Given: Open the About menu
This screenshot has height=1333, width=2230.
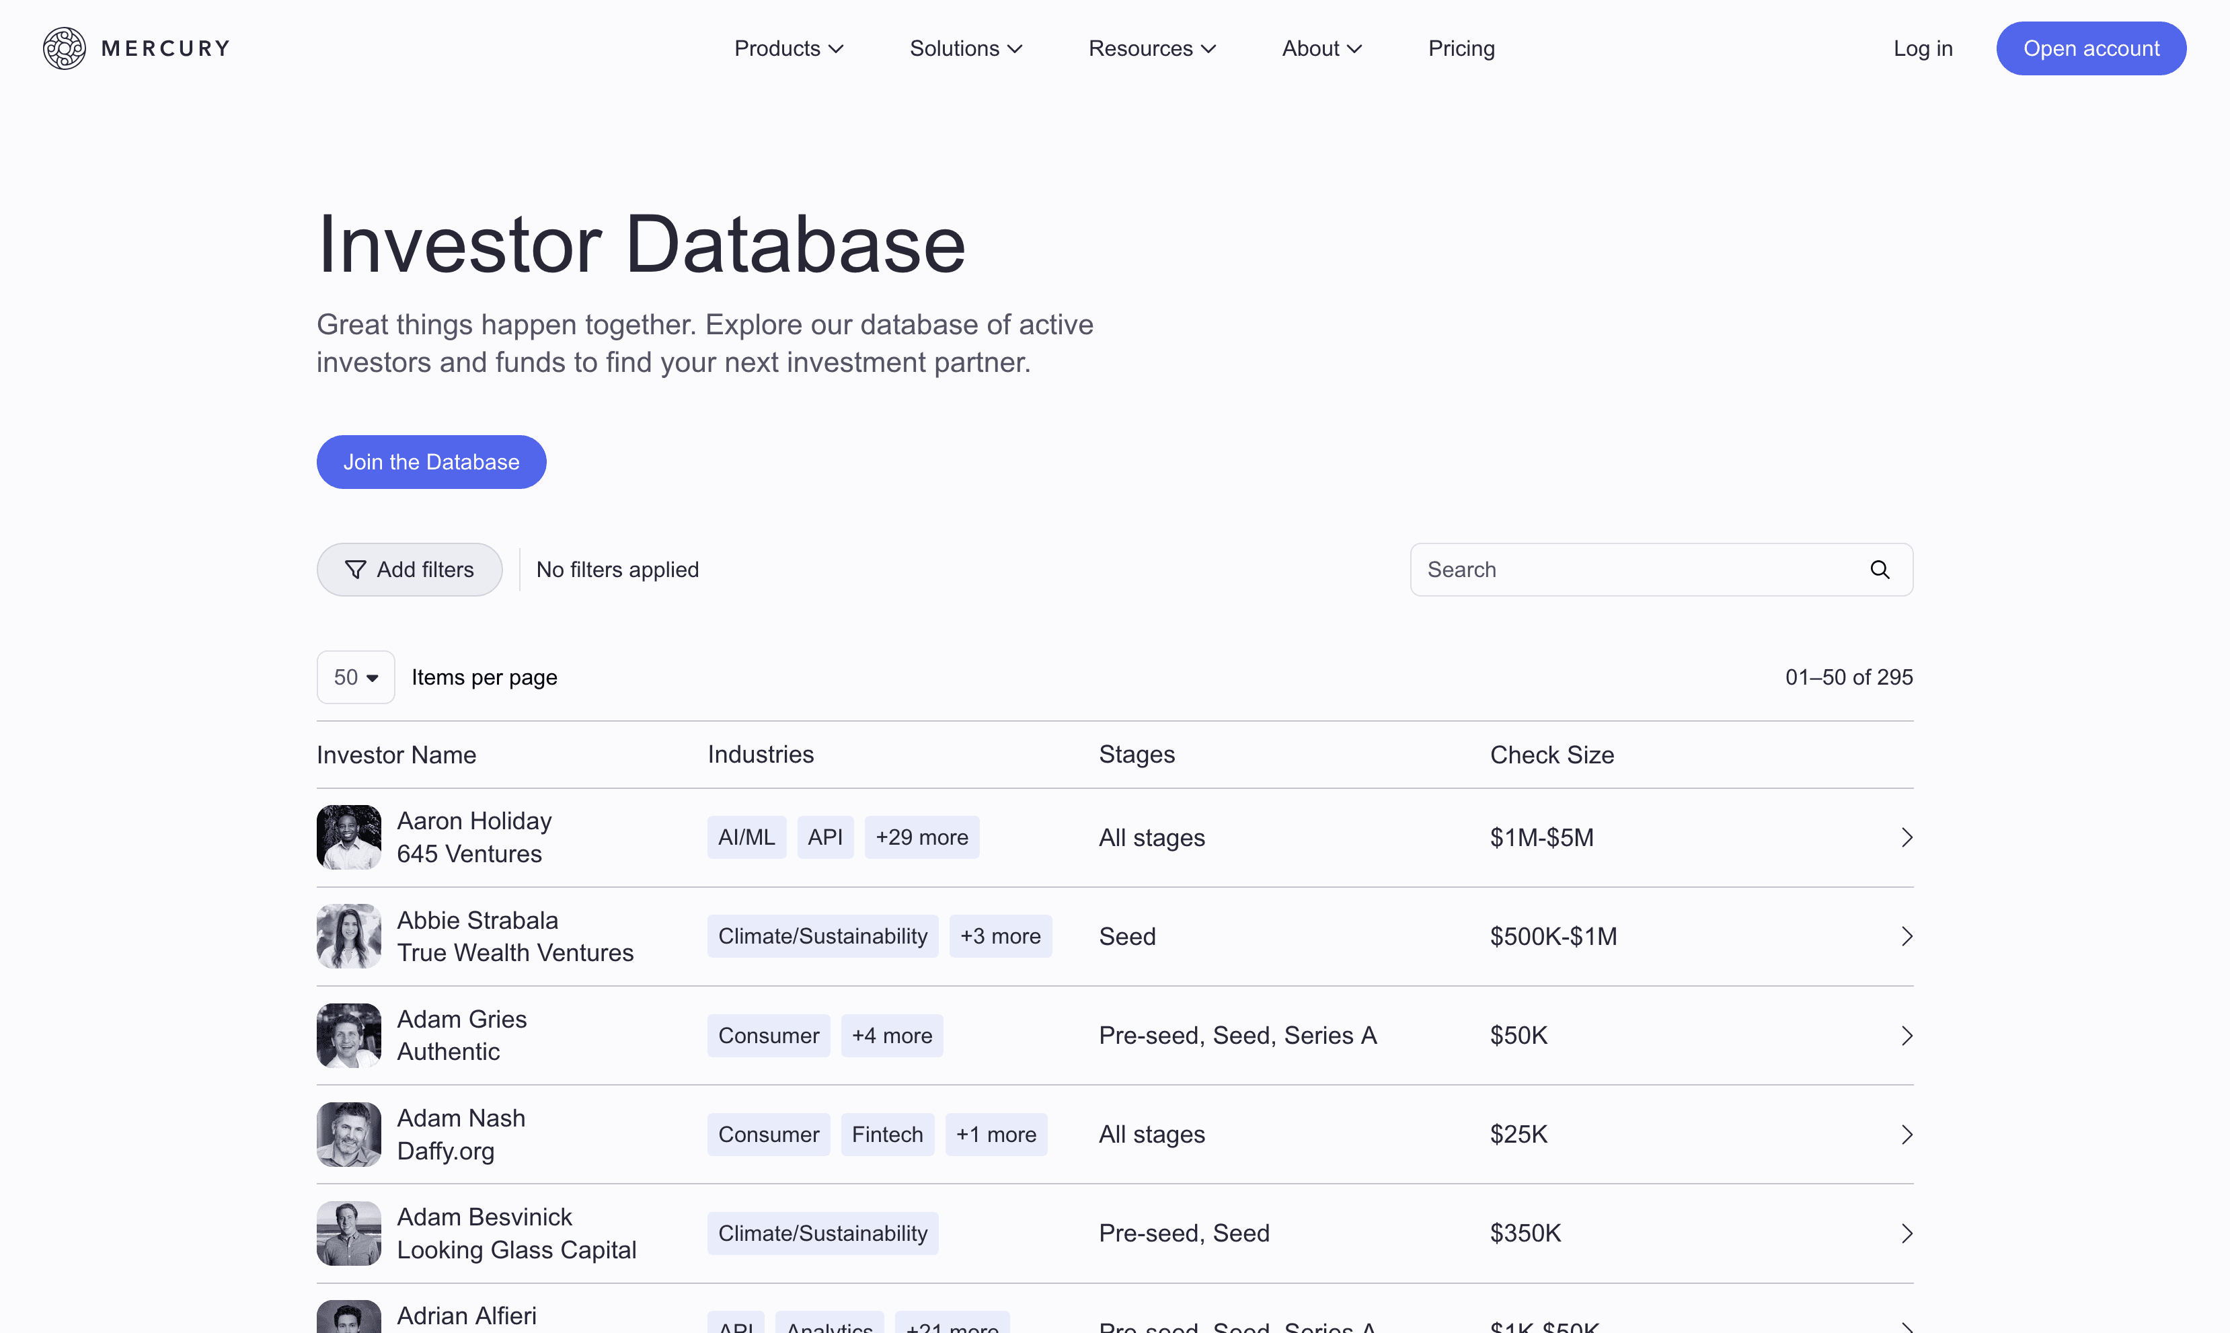Looking at the screenshot, I should click(x=1321, y=48).
